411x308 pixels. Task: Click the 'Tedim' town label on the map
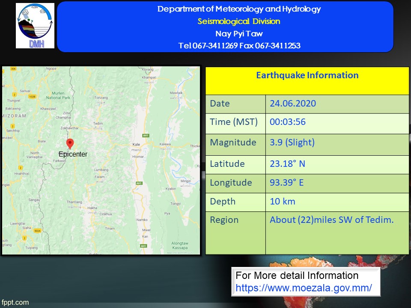[x=98, y=123]
